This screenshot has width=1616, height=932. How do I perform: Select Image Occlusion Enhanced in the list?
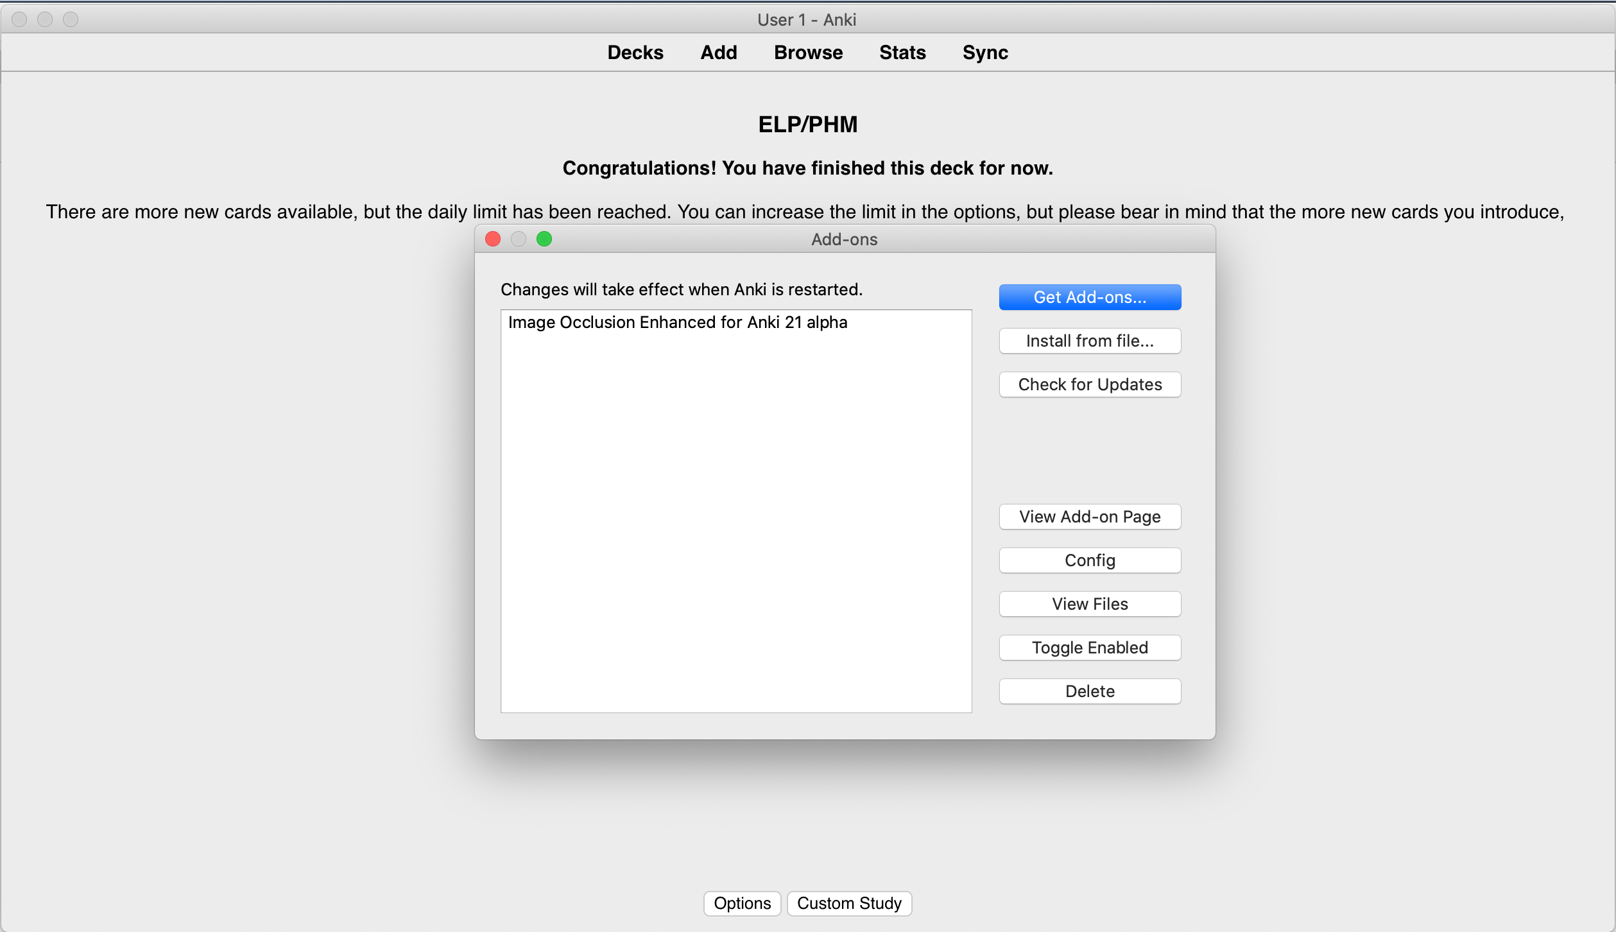click(677, 322)
